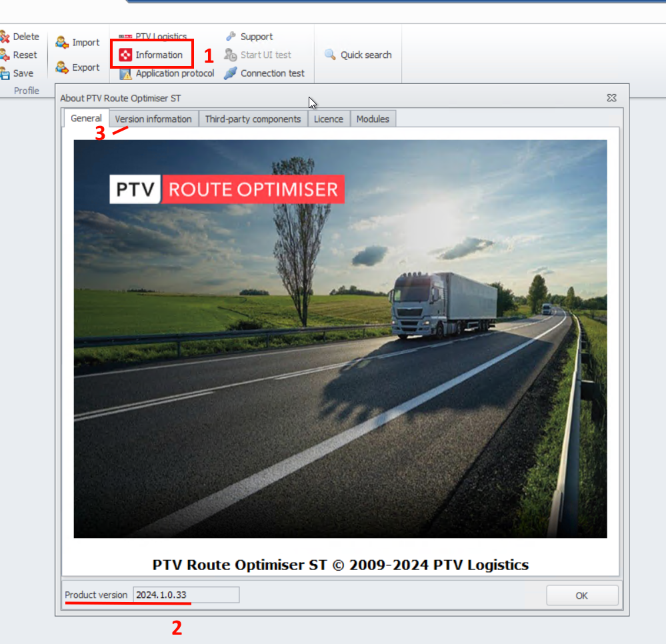Click the Product version label
The width and height of the screenshot is (666, 644).
click(96, 595)
